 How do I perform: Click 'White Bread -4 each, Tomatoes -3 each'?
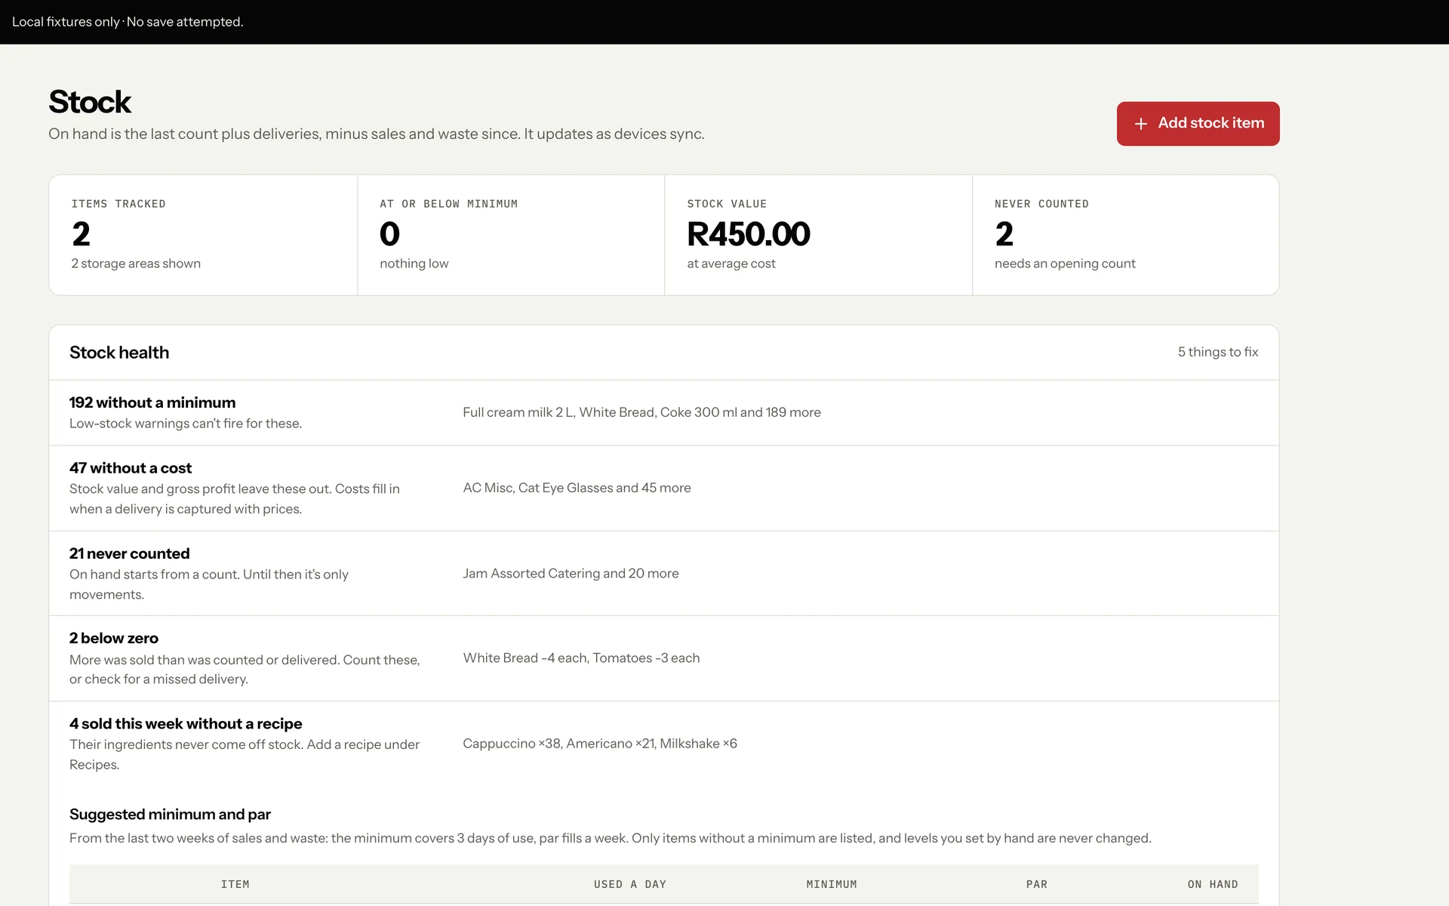581,658
